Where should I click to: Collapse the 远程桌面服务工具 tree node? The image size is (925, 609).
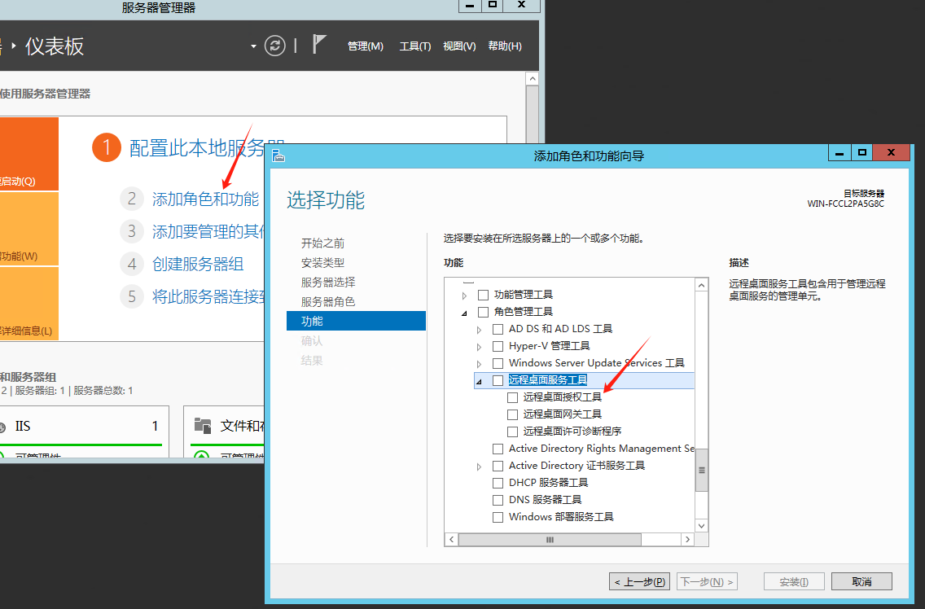pyautogui.click(x=479, y=381)
